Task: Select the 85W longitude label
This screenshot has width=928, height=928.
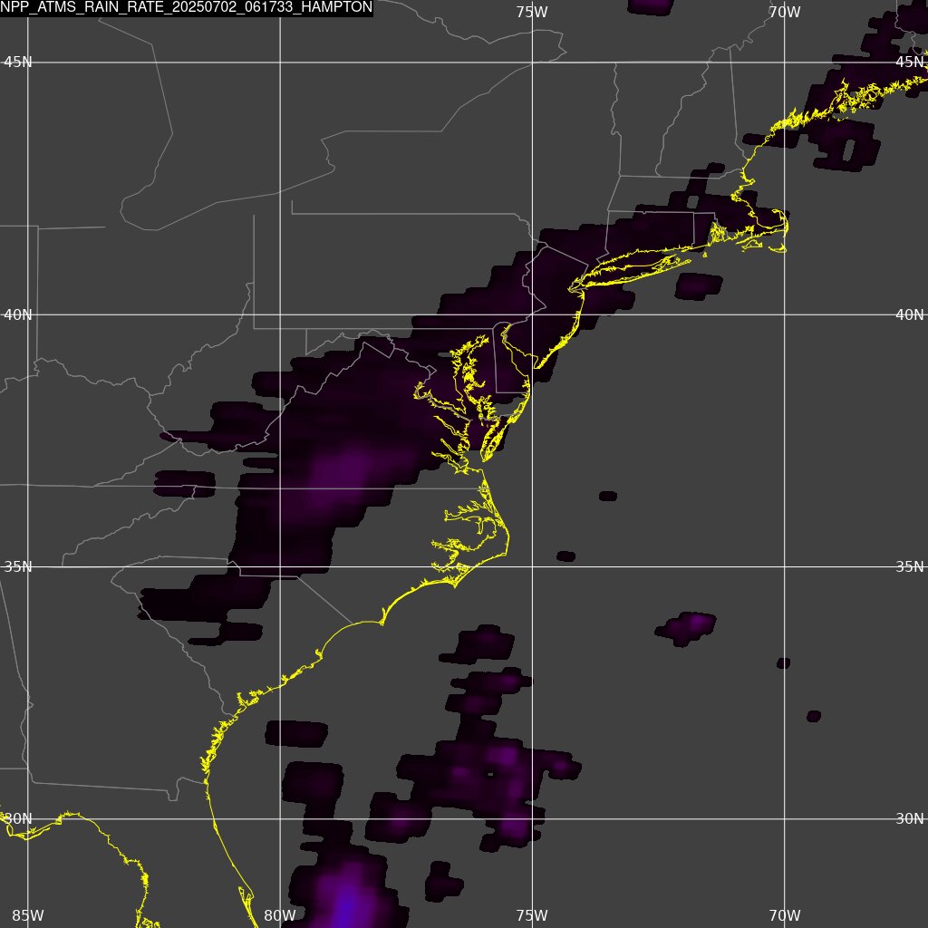Action: click(x=27, y=915)
